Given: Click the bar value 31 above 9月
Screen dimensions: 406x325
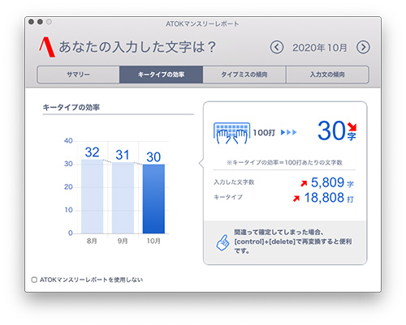Looking at the screenshot, I should click(x=123, y=155).
